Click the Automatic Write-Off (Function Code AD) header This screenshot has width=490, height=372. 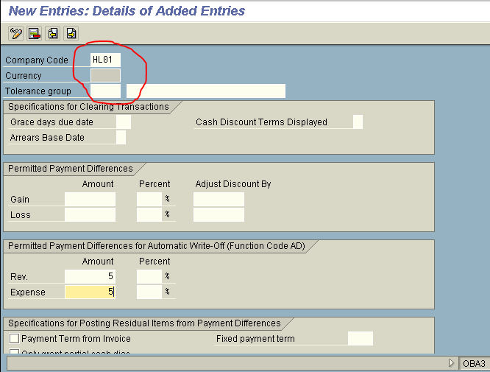point(157,246)
